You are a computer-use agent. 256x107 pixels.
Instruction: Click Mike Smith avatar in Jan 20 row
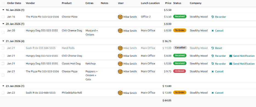click(x=120, y=31)
